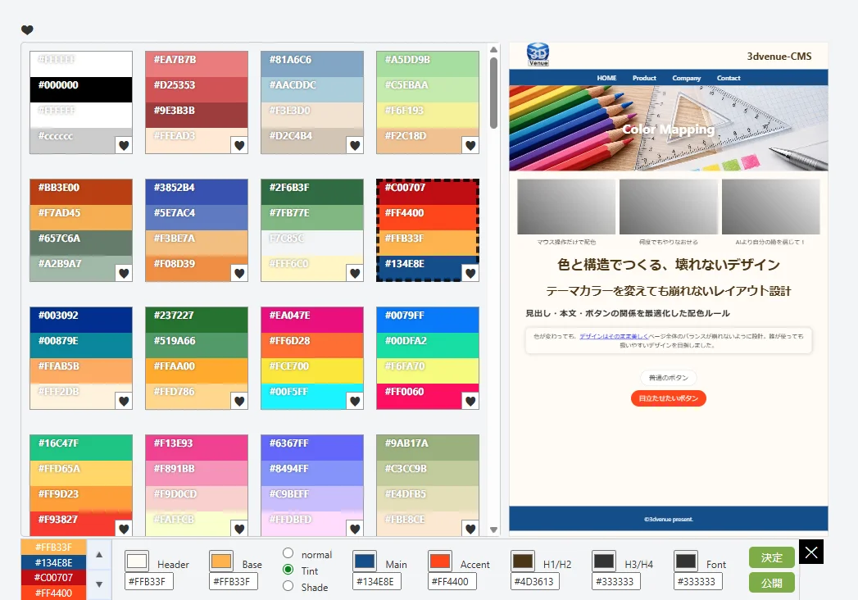Image resolution: width=858 pixels, height=600 pixels.
Task: Favorite the black and white #000000 palette
Action: point(124,145)
